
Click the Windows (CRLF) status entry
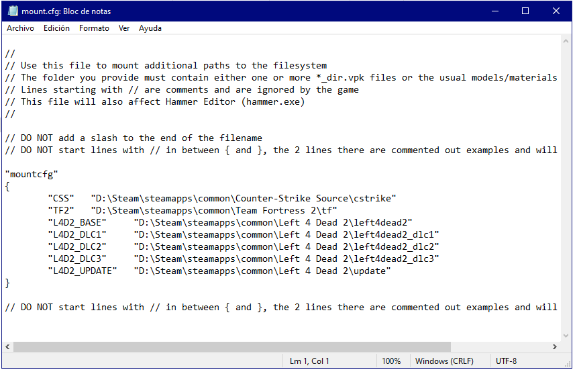click(444, 361)
